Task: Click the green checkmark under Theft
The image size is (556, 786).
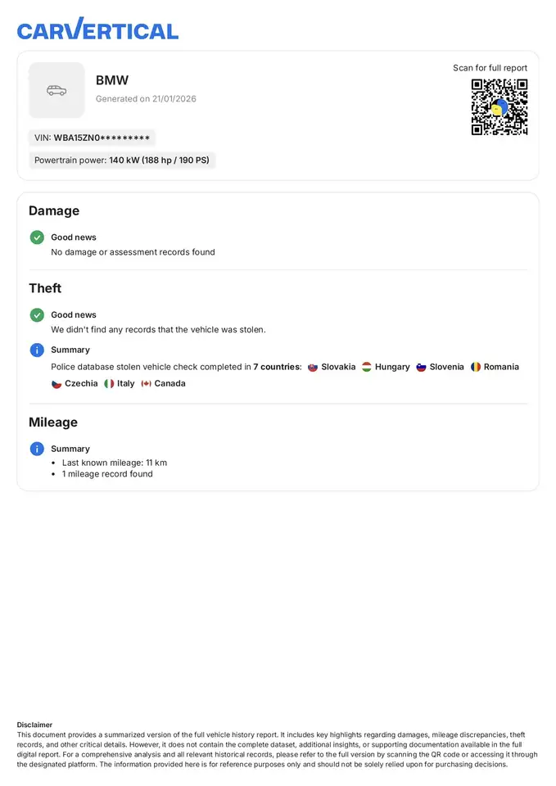Action: [37, 314]
